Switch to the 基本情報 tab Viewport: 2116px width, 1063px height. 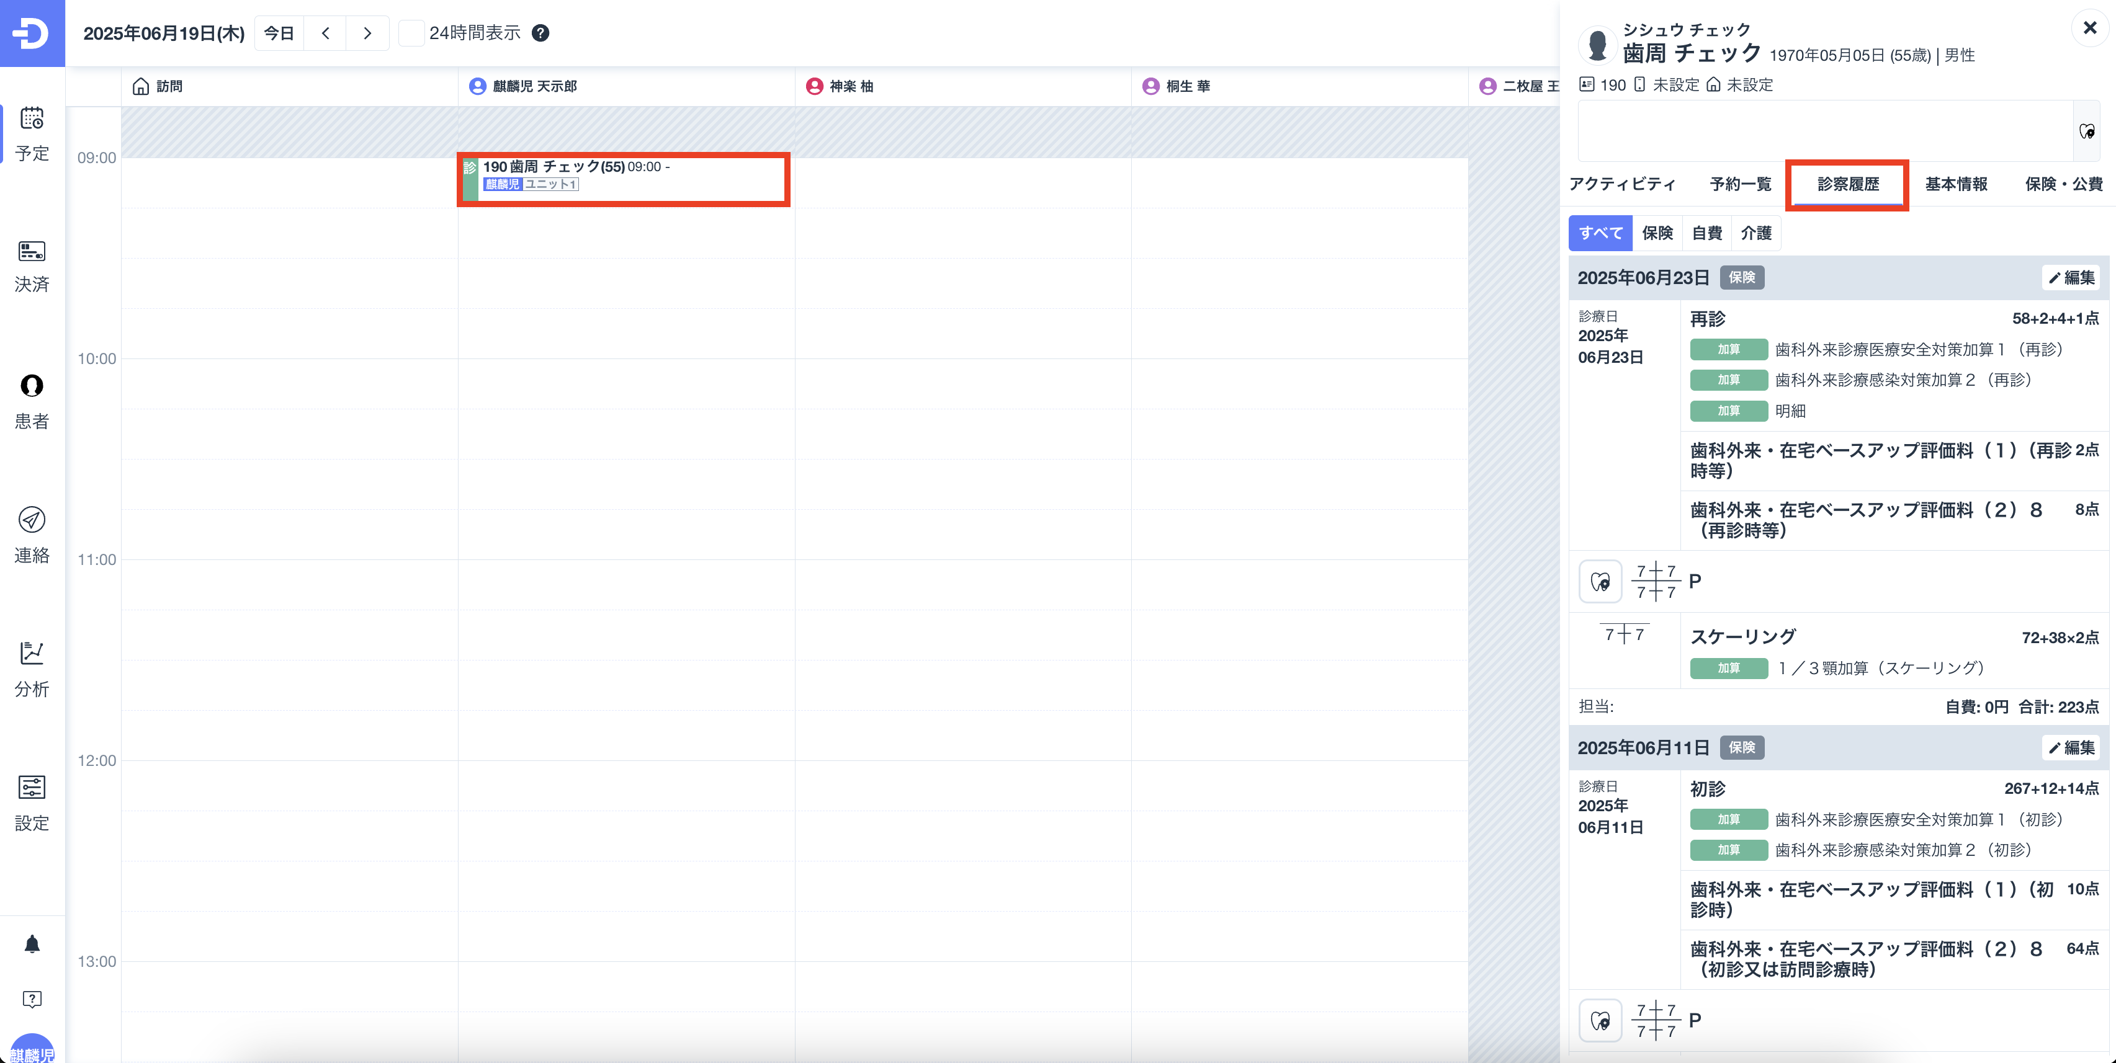(x=1956, y=184)
